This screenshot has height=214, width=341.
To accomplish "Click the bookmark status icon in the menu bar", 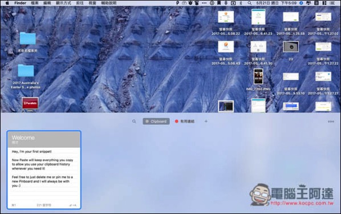I will pos(219,3).
